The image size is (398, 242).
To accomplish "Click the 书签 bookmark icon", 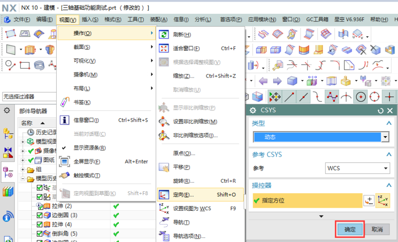I will tap(65, 102).
